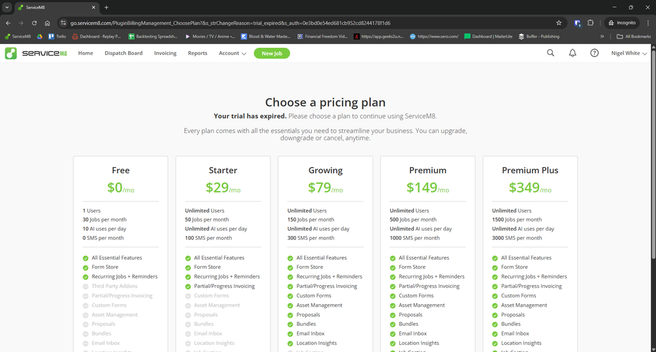Click the 'Choose a pricing plan' heading
This screenshot has height=352, width=656.
click(326, 103)
